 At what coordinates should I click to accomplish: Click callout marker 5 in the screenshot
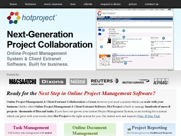164,38
